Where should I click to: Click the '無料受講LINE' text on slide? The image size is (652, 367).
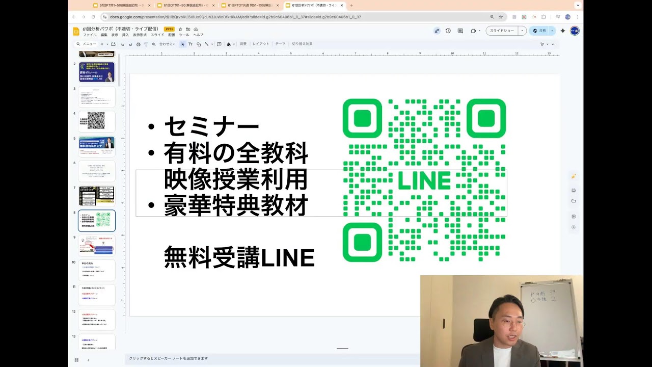239,257
